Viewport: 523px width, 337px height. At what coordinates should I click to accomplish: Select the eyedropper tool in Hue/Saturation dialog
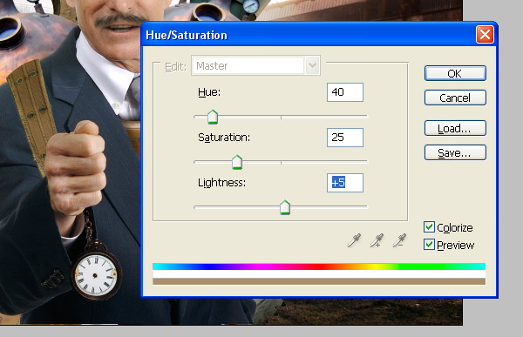354,240
